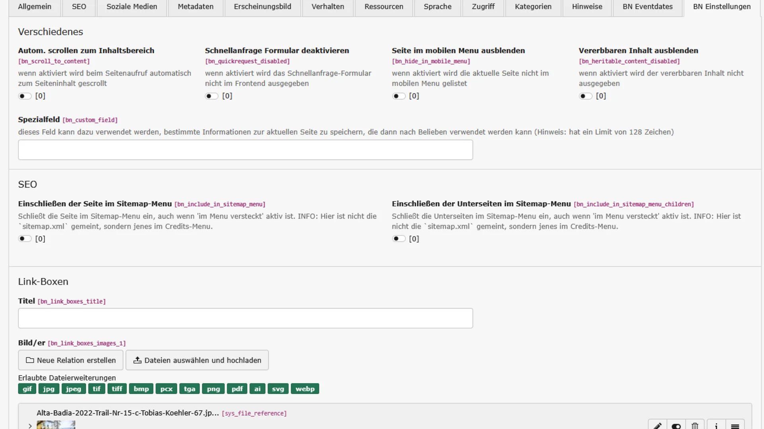Click the pcx extension badge
The image size is (764, 429).
click(166, 389)
